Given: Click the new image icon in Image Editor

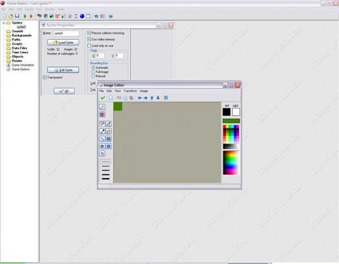Looking at the screenshot, I should point(111,98).
